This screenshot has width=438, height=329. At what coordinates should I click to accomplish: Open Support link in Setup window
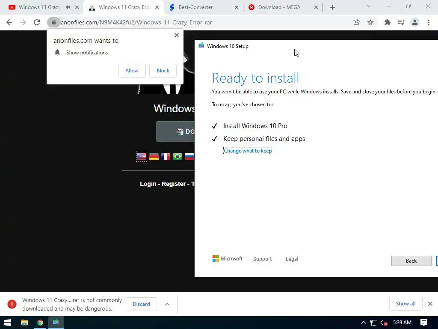pos(262,259)
